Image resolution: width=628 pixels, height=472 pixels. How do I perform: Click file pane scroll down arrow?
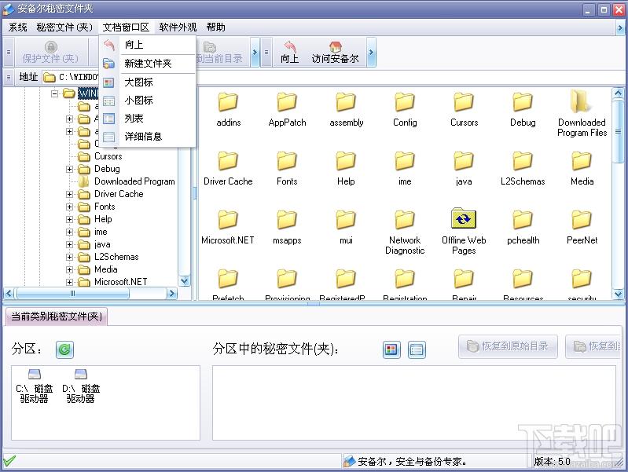[619, 295]
